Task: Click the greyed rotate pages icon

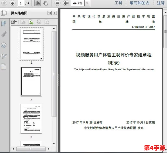Action: [39, 22]
